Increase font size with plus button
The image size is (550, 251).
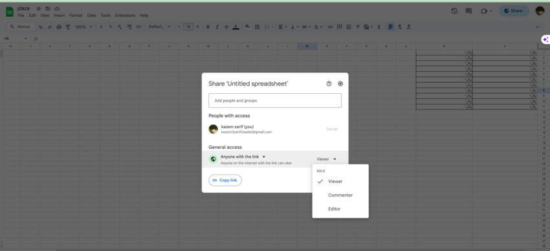point(197,27)
